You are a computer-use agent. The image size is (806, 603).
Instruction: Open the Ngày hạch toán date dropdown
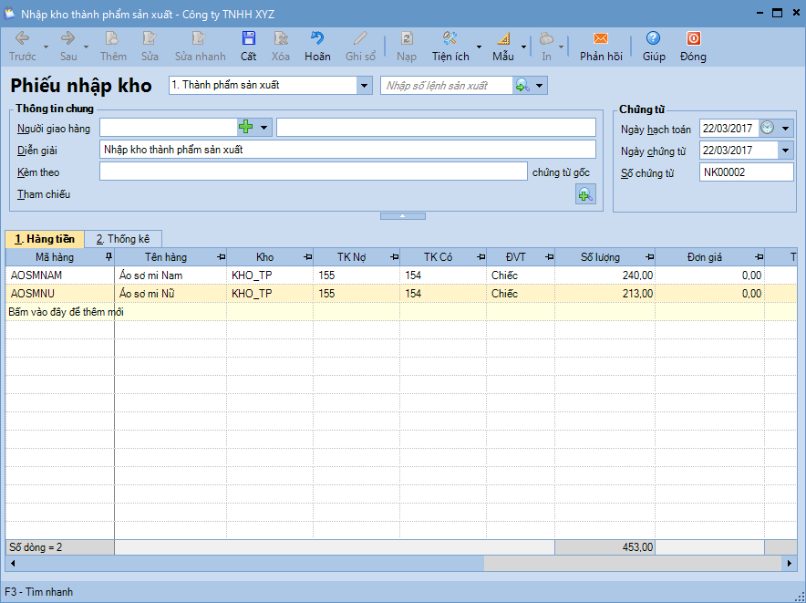(785, 128)
